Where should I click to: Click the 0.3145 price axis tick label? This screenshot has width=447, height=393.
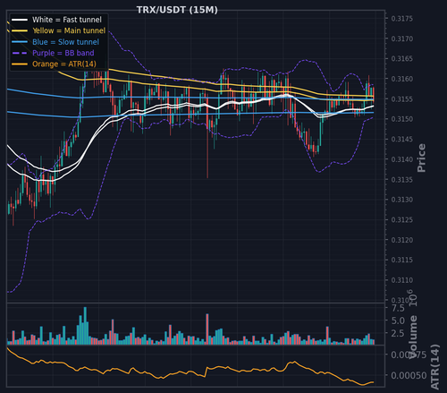(402, 139)
